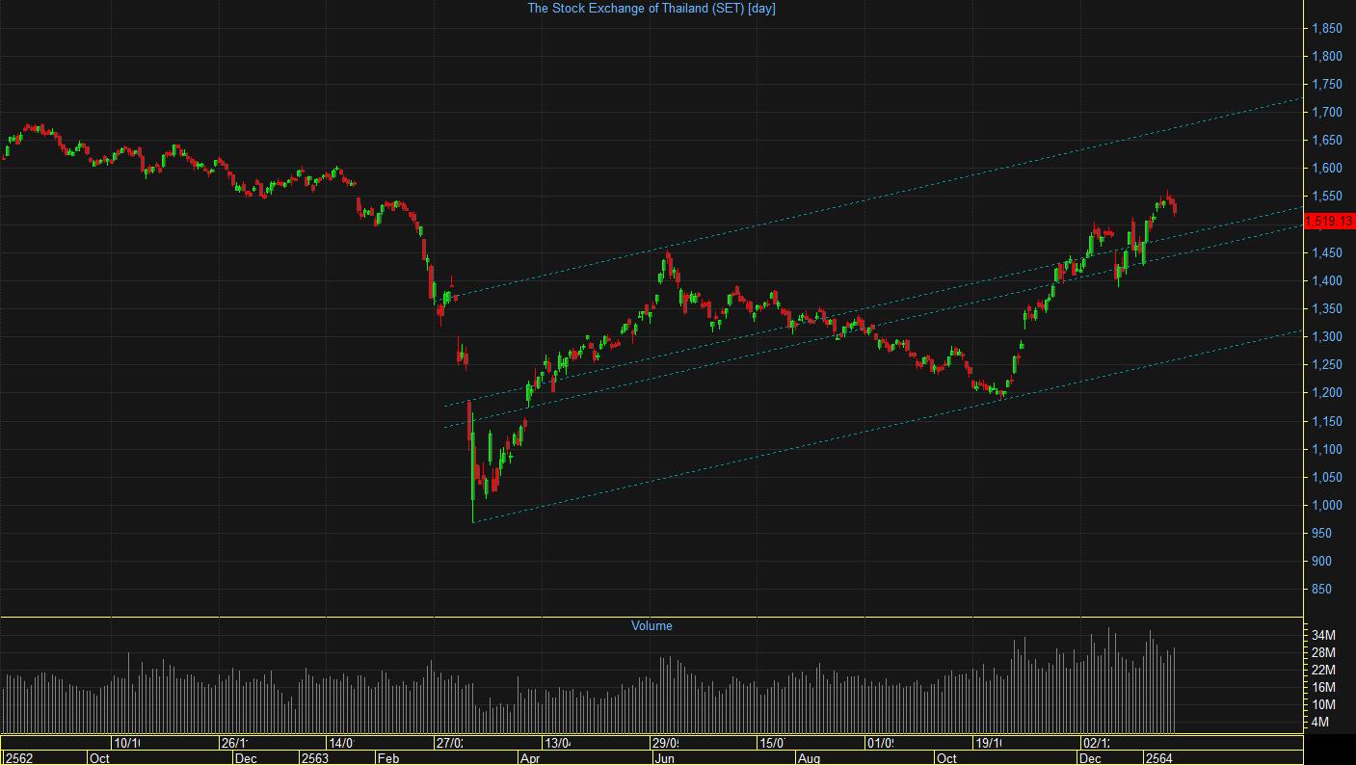
Task: Click the 1,700 price axis label
Action: 1326,113
